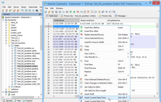Click OrderDate cell "12/23/1997 12:00:00 AM"
This screenshot has height=102, width=161.
pyautogui.click(x=66, y=75)
